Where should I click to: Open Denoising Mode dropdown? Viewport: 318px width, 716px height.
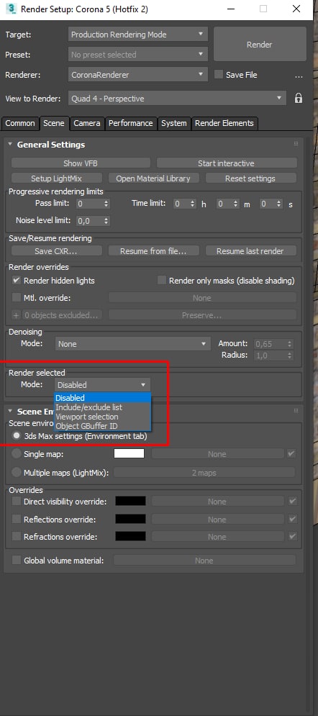coord(132,344)
